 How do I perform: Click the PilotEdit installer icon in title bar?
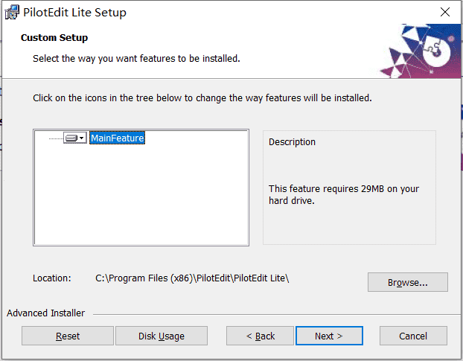[12, 12]
